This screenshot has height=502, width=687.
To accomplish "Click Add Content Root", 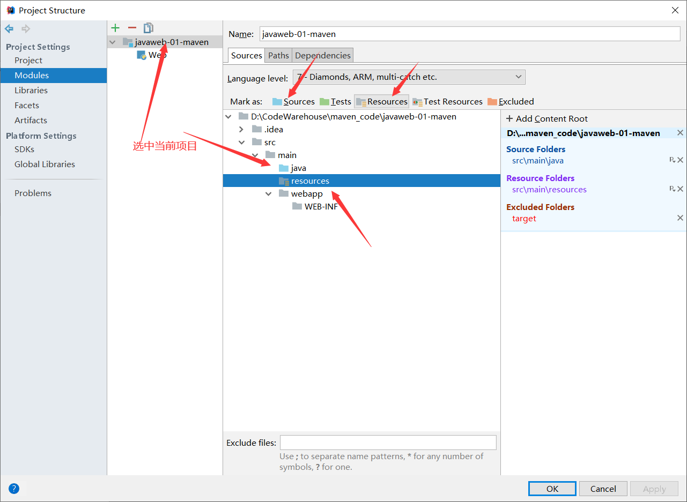I will pyautogui.click(x=546, y=119).
